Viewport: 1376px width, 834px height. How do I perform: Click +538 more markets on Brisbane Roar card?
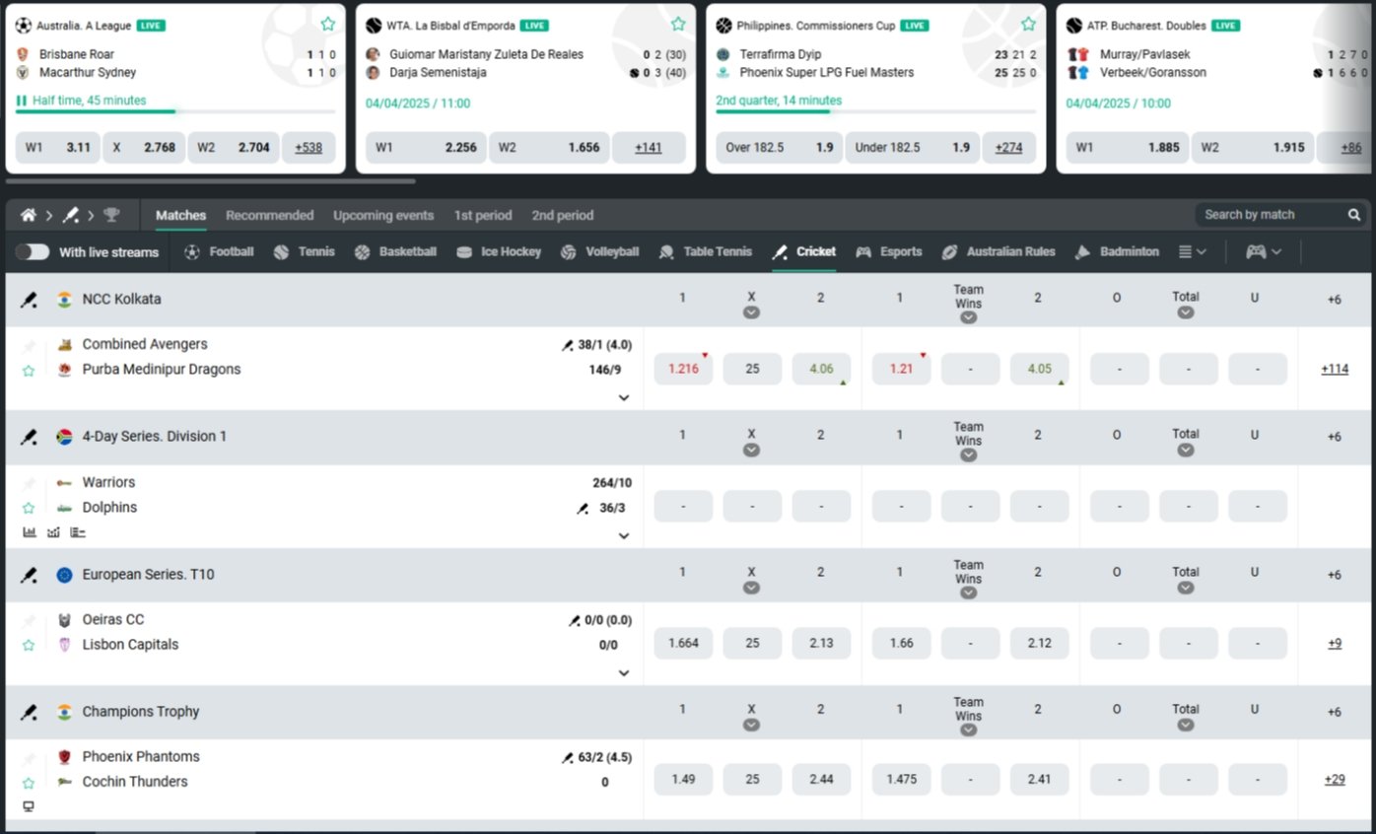pyautogui.click(x=309, y=148)
